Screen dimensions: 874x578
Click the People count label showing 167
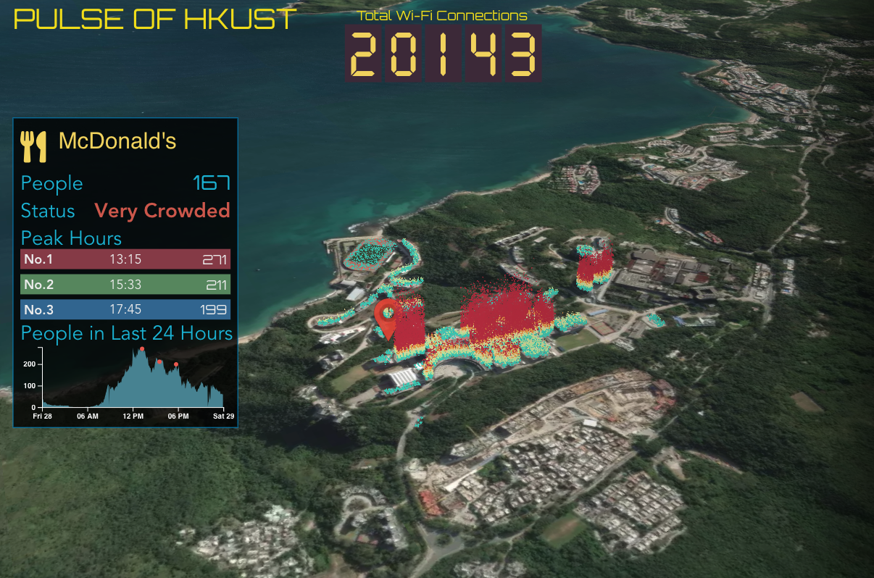(x=51, y=183)
